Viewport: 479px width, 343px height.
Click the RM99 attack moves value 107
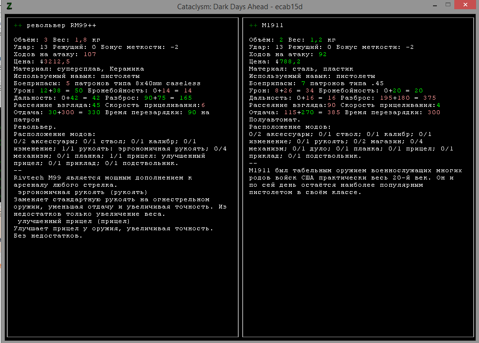[x=90, y=54]
